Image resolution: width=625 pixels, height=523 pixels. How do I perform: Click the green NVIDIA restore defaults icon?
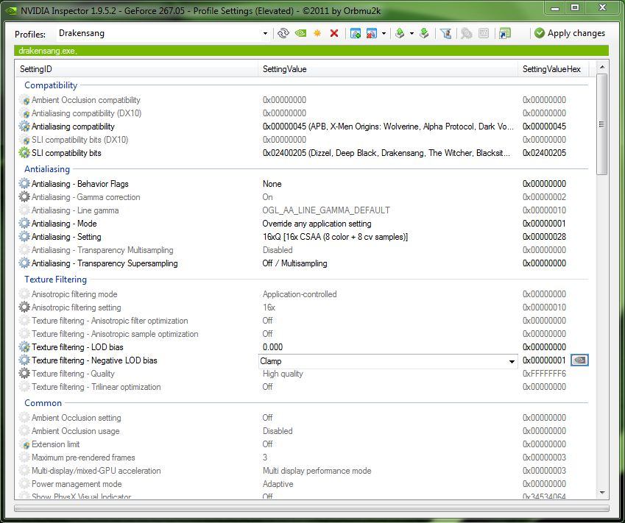coord(300,33)
